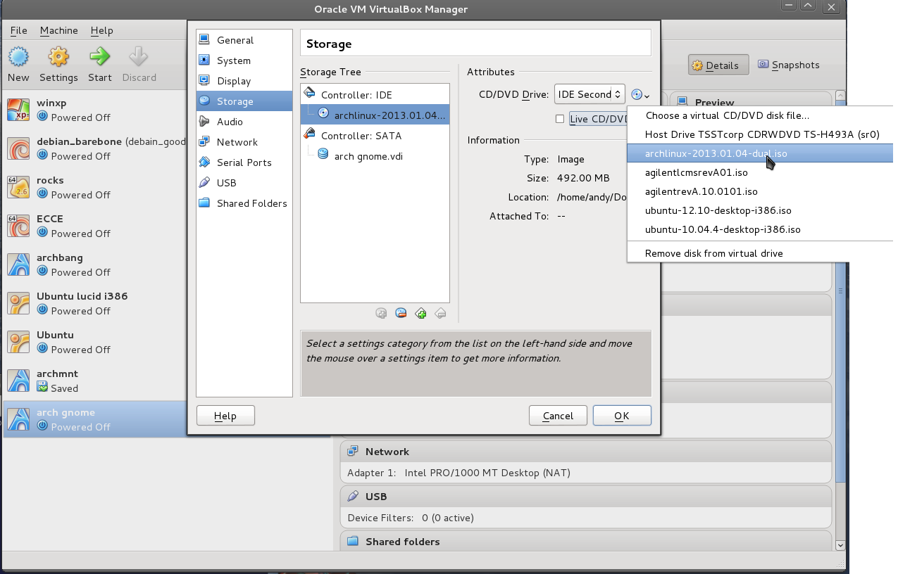Select ubuntu-10.04.4-desktop-i386.iso from menu
Screen dimensions: 898x574
pos(760,229)
